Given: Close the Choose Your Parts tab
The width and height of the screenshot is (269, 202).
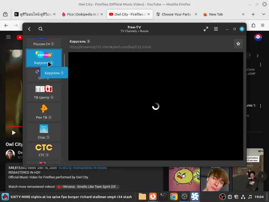Looking at the screenshot, I should point(196,14).
